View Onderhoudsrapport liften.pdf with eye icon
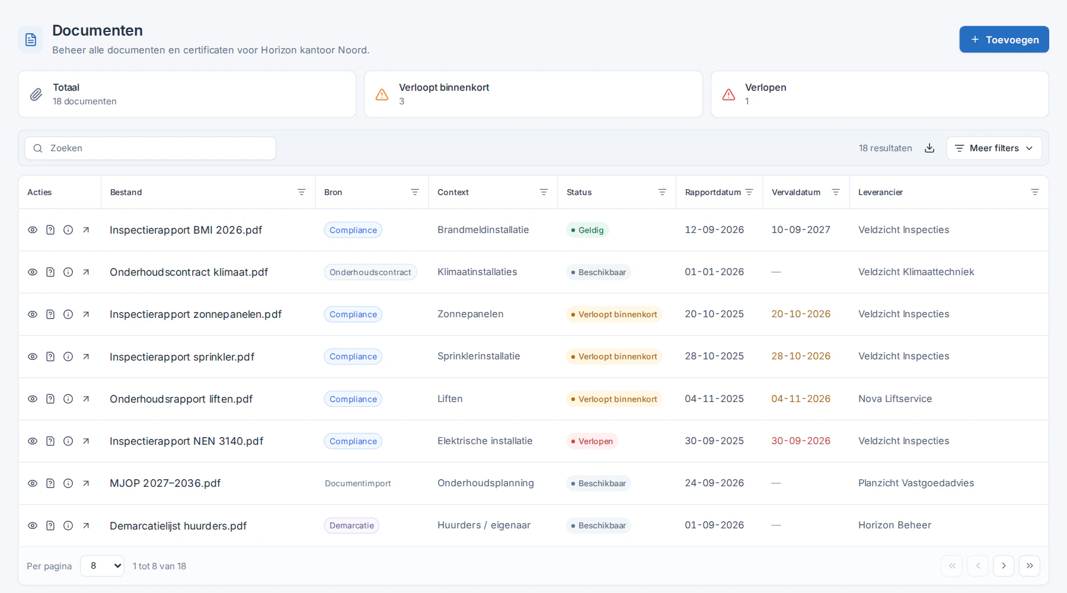This screenshot has height=593, width=1067. coord(33,399)
